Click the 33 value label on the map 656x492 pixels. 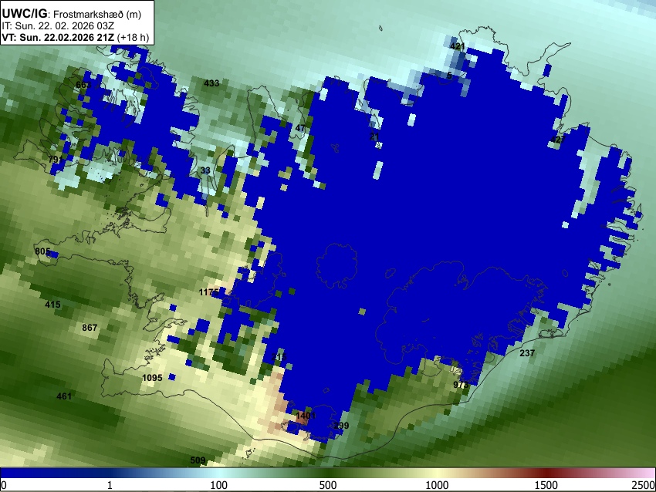point(205,170)
